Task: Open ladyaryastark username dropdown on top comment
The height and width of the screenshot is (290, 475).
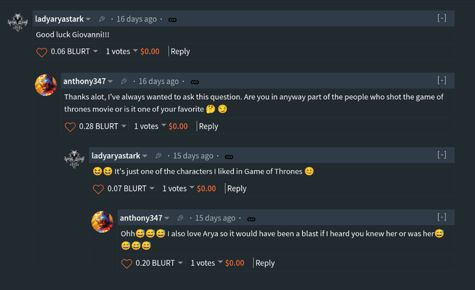Action: click(x=88, y=20)
